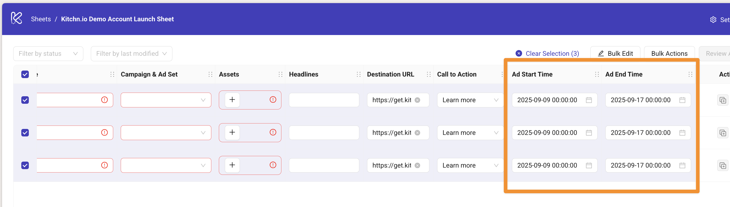Click the error warning icon in third row Assets
This screenshot has height=207, width=730.
pyautogui.click(x=273, y=165)
